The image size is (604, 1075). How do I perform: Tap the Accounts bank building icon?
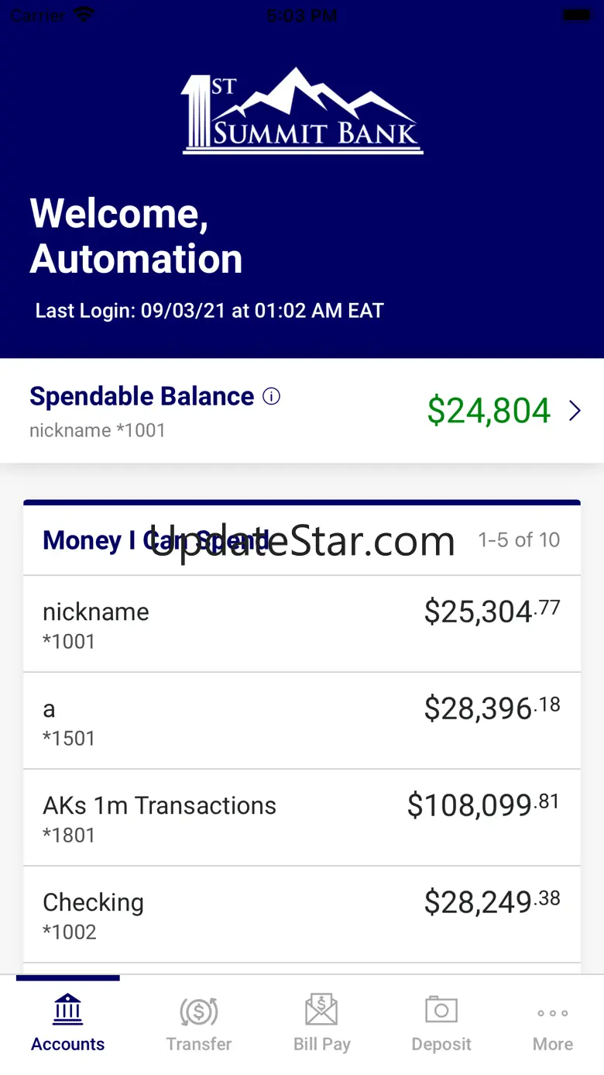coord(68,1011)
